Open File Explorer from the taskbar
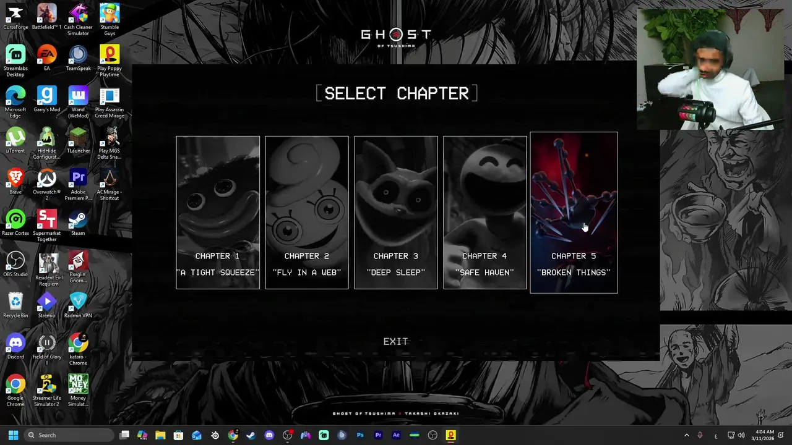792x445 pixels. 160,435
